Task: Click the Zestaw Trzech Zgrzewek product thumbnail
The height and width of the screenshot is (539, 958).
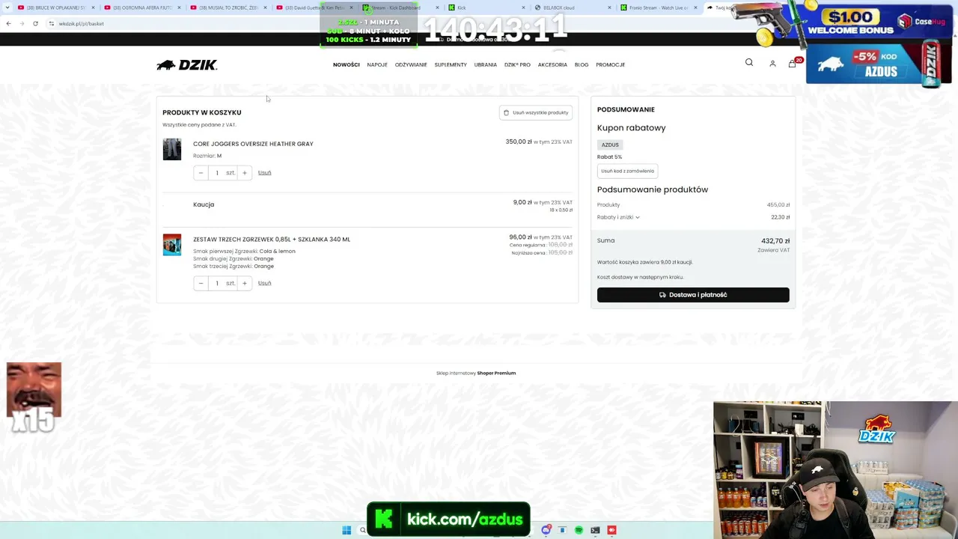Action: (x=172, y=245)
